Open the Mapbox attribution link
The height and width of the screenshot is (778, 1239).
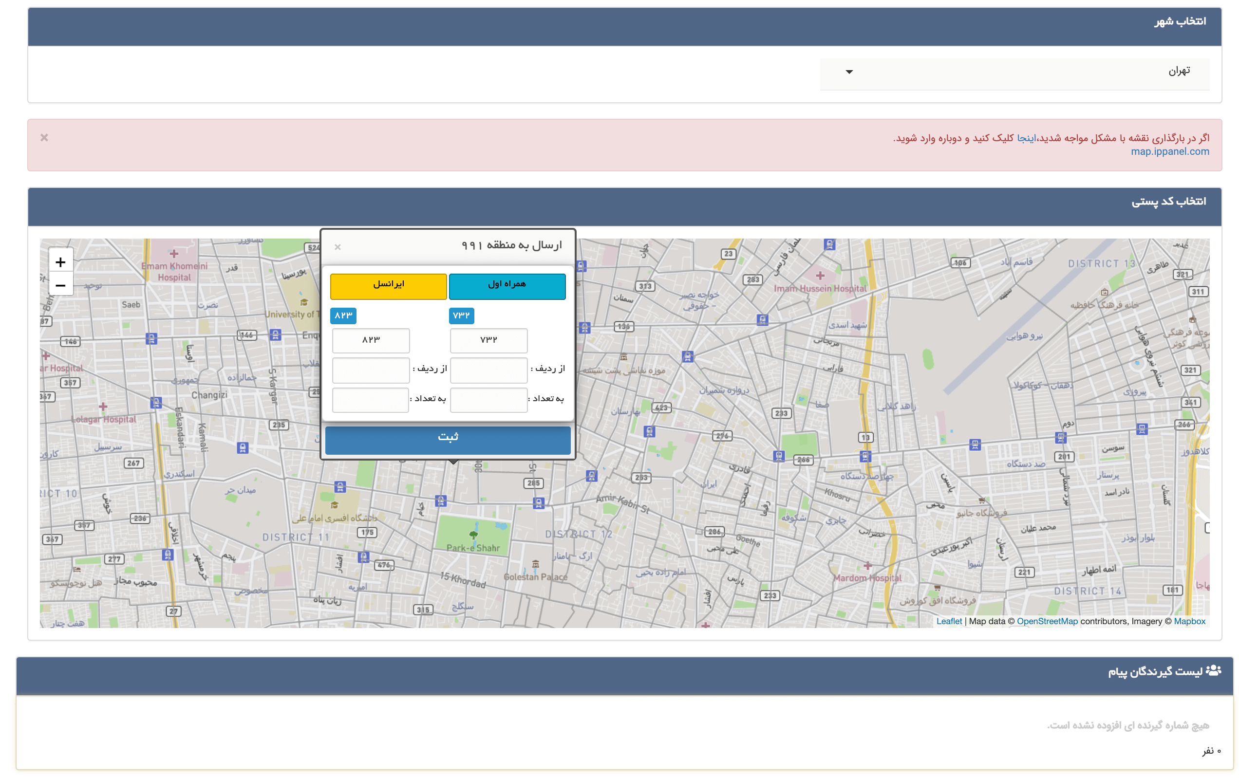click(x=1190, y=621)
